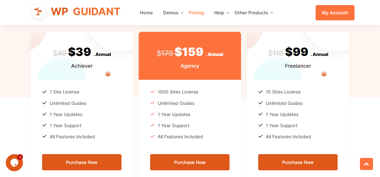Click the scroll-to-top arrow button
380x177 pixels.
click(x=366, y=164)
